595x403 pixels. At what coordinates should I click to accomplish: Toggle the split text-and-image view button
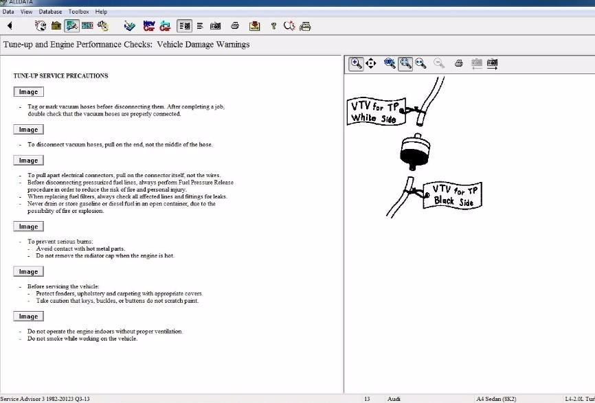coord(184,26)
